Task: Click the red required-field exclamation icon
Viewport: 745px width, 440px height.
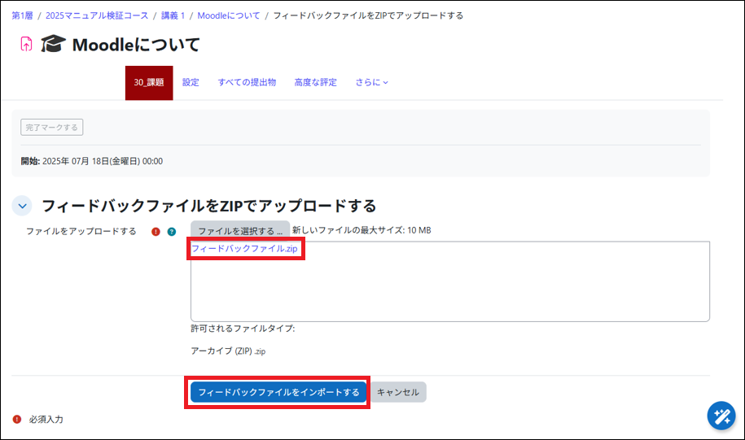Action: [x=156, y=232]
